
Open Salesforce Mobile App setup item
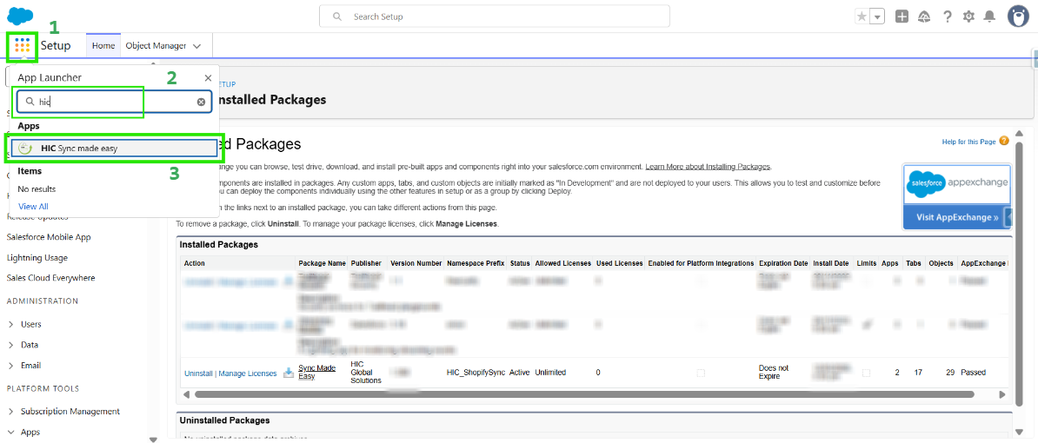[49, 237]
